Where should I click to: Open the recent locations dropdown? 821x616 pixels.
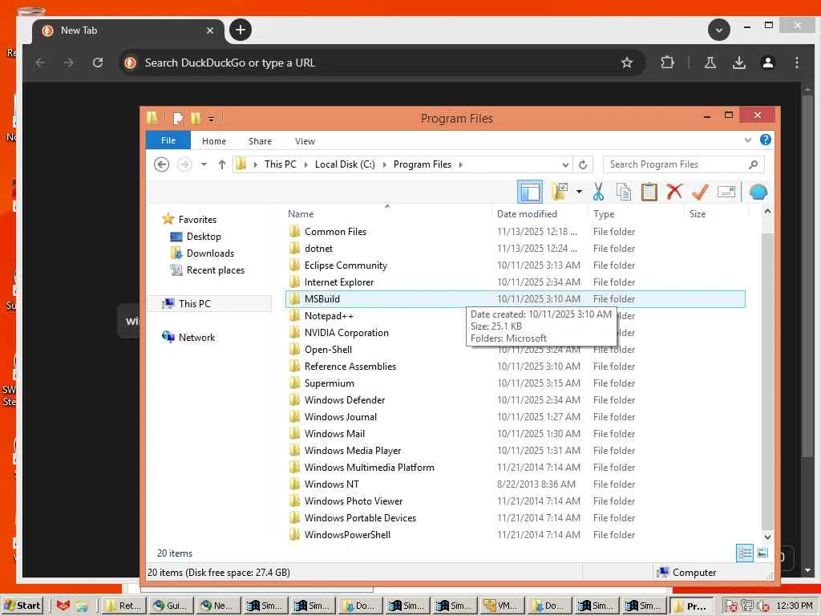(x=204, y=164)
